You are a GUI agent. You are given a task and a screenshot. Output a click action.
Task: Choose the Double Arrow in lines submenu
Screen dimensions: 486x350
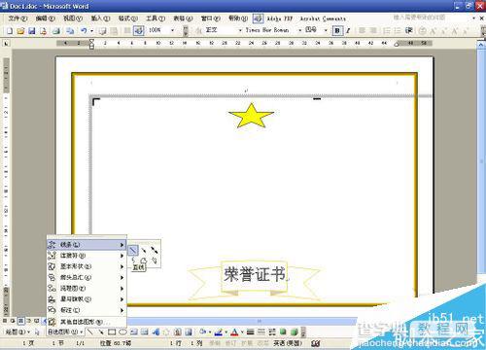[x=154, y=250]
